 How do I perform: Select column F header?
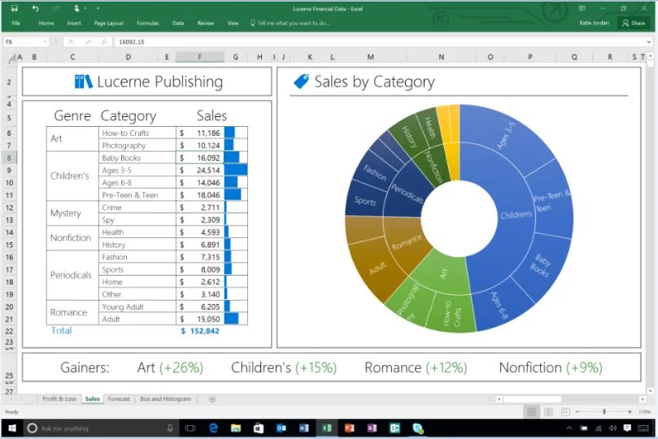[200, 57]
